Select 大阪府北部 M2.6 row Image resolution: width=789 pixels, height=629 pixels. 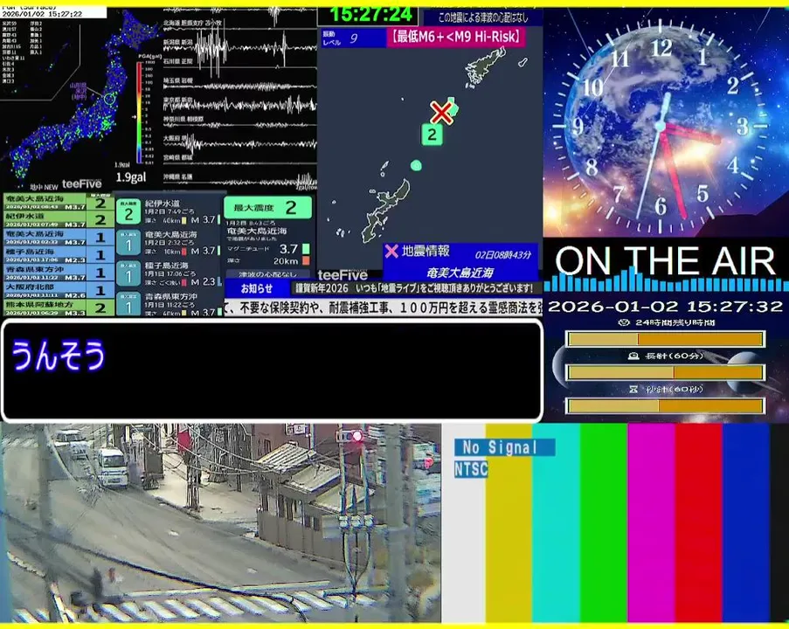click(x=59, y=290)
